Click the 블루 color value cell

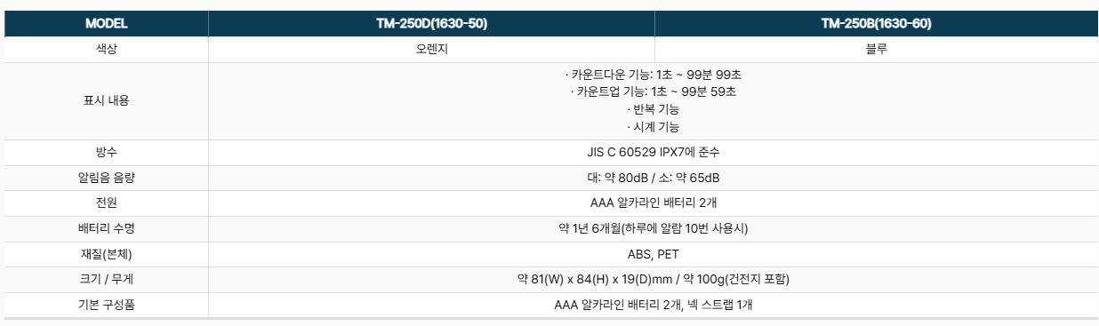877,50
